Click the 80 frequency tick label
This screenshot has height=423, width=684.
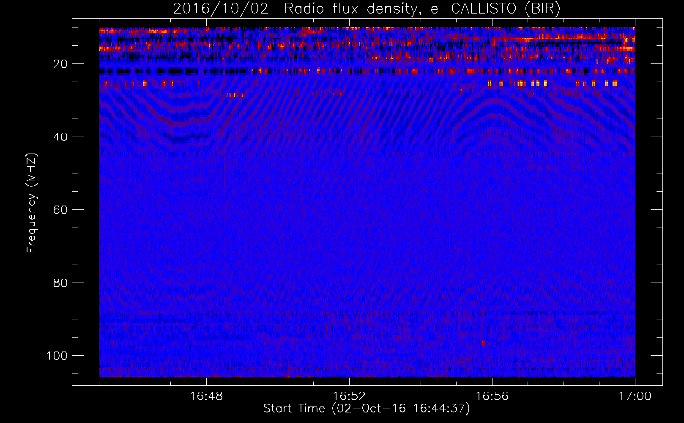coord(60,283)
